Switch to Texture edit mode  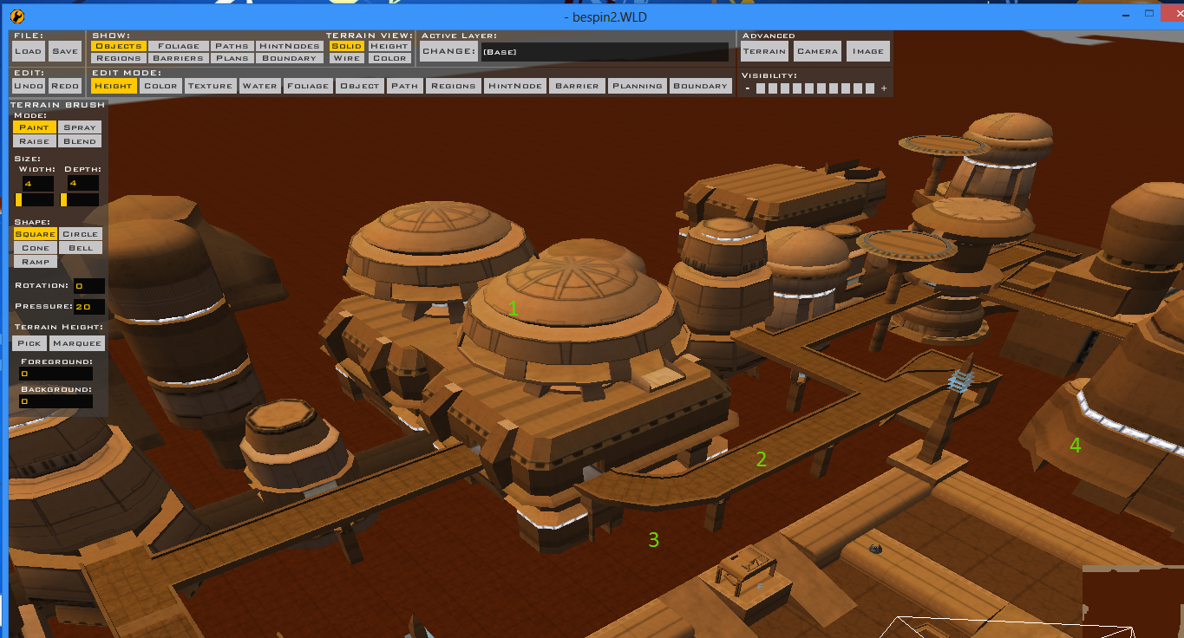tap(210, 86)
